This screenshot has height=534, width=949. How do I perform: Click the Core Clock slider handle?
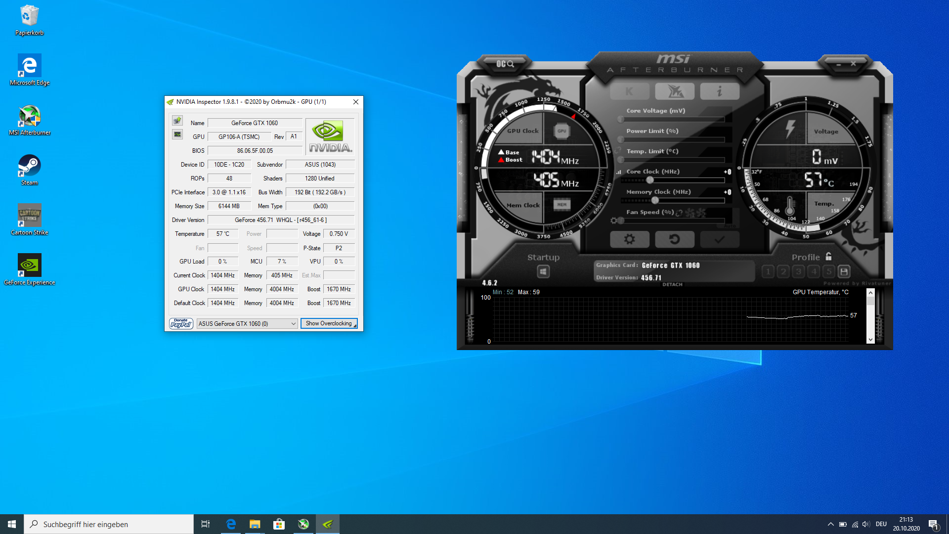650,180
